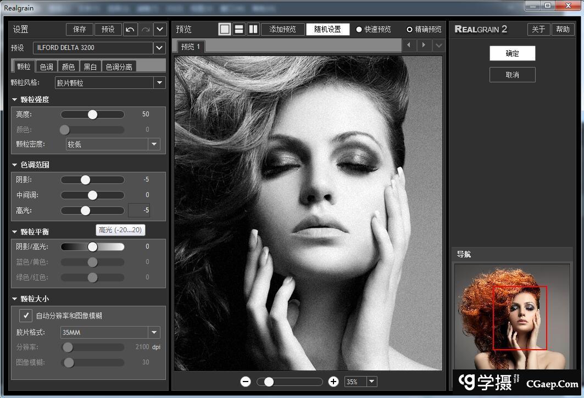
Task: Select the 精确预览 radio button
Action: click(x=409, y=30)
